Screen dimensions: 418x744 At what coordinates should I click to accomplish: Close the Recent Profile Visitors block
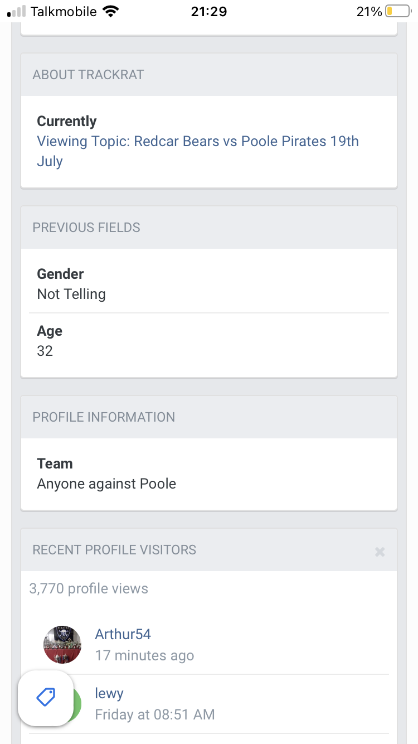pos(380,552)
